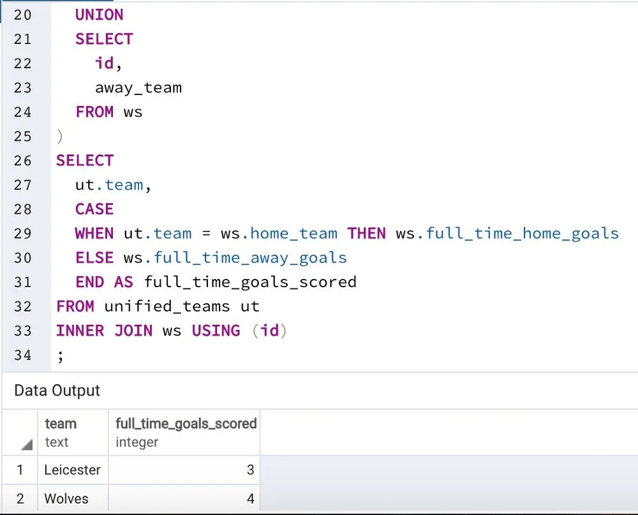Click the CASE keyword
638x515 pixels.
(x=94, y=209)
